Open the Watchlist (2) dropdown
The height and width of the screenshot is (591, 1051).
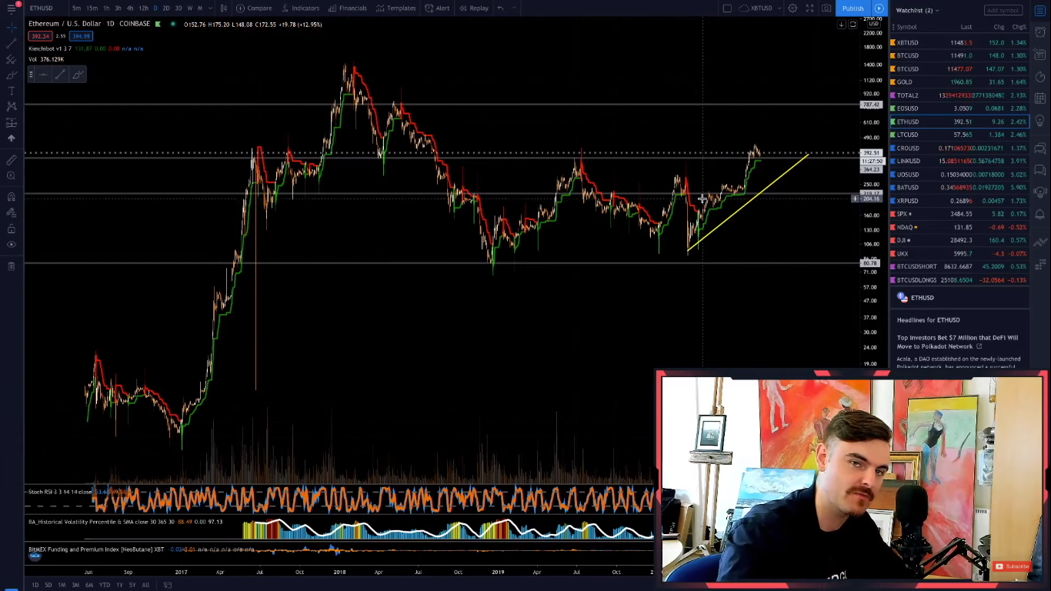[917, 10]
